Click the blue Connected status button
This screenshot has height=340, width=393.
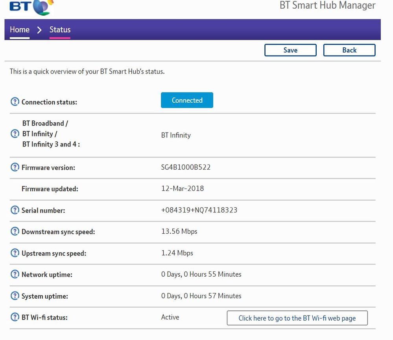[187, 100]
